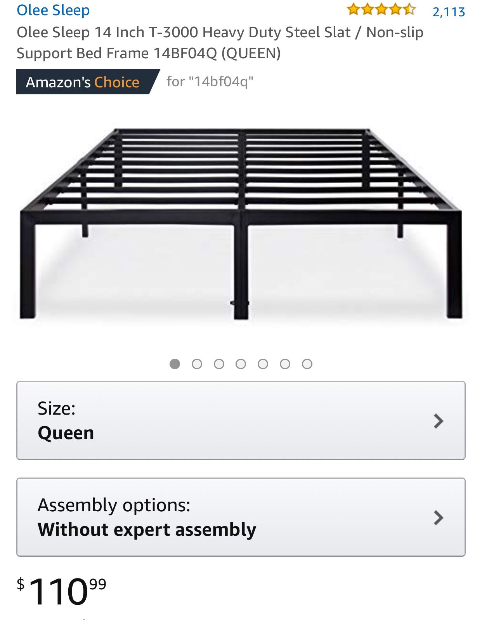
Task: Click the product title text
Action: point(220,43)
